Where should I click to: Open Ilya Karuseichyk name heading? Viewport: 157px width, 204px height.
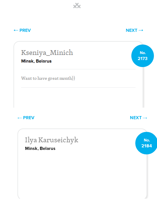(52, 140)
